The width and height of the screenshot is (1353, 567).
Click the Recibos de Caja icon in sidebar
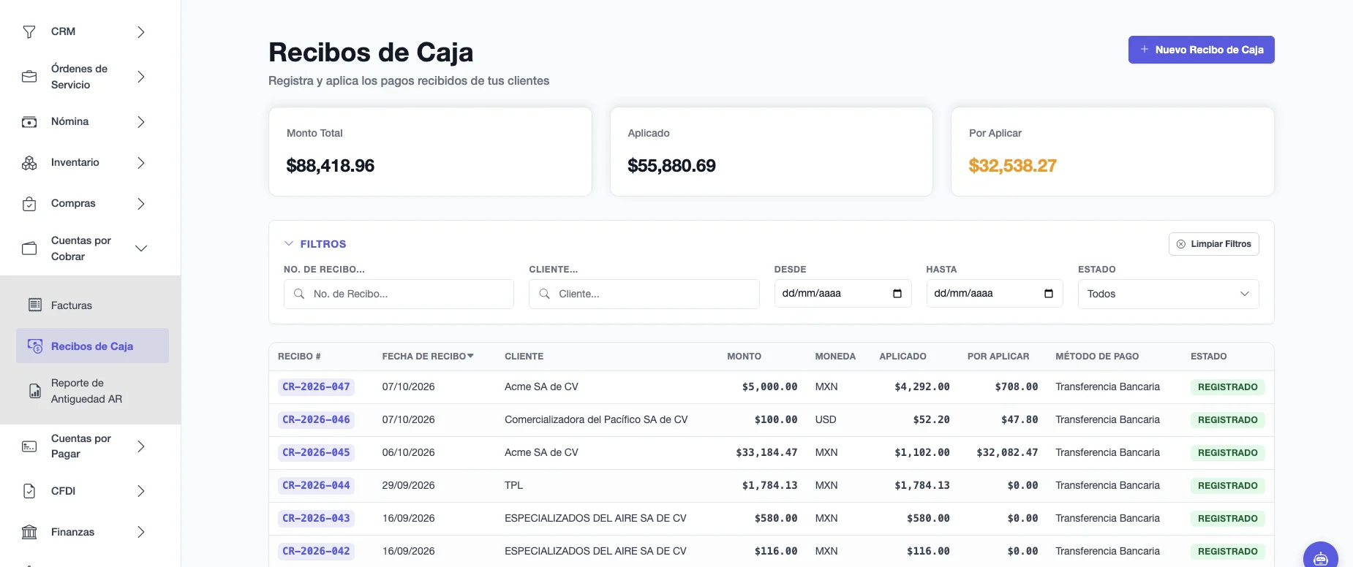[x=35, y=346]
